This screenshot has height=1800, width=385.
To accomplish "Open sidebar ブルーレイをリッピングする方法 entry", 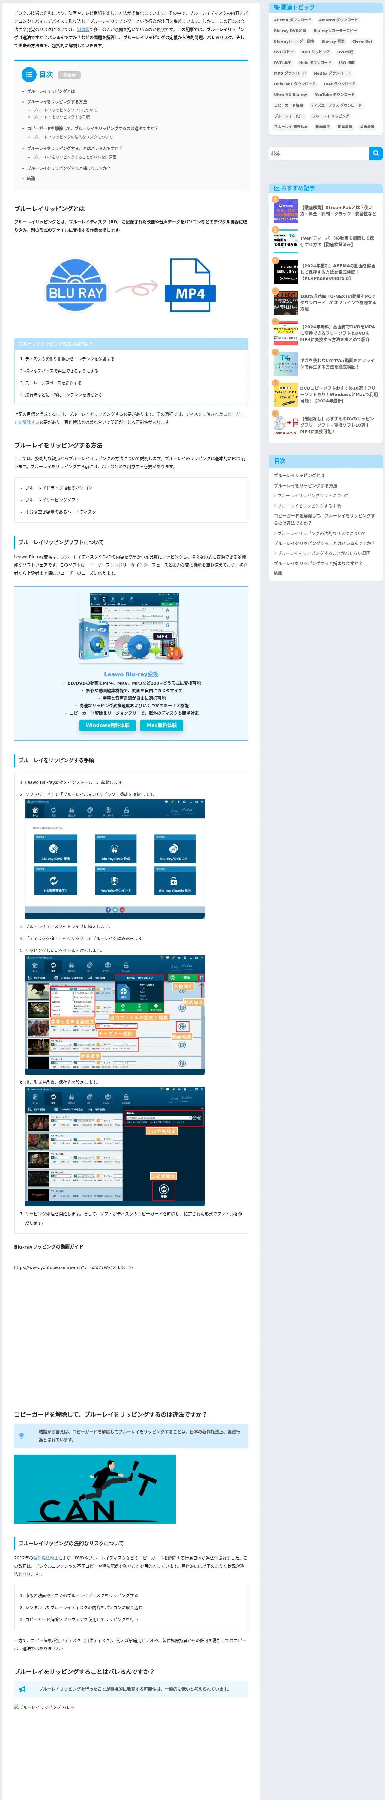I will coord(305,486).
